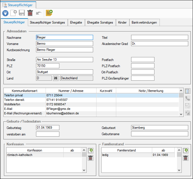The width and height of the screenshot is (193, 179).
Task: Add a new Familienstand entry
Action: 186,151
